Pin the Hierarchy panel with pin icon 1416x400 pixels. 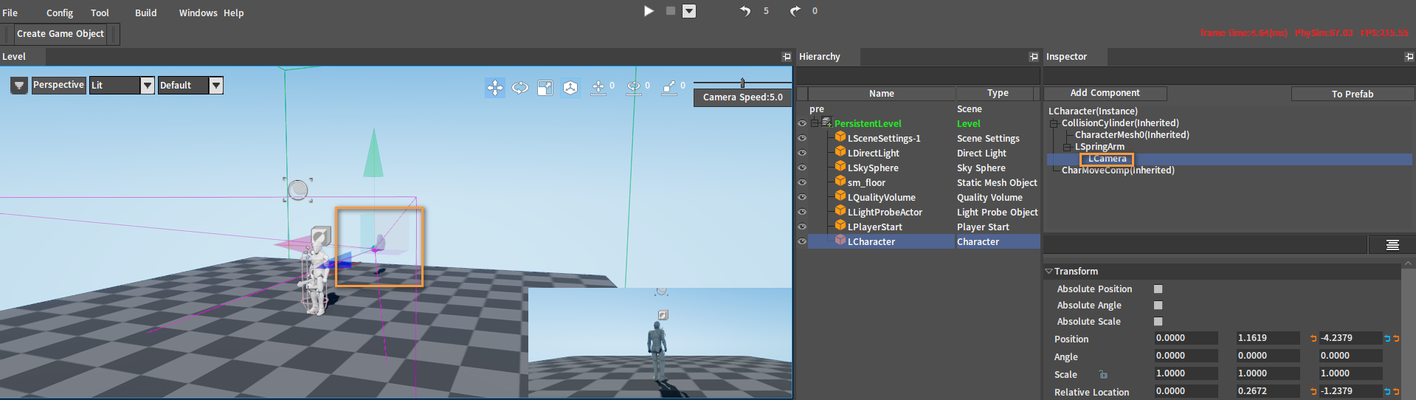1034,57
